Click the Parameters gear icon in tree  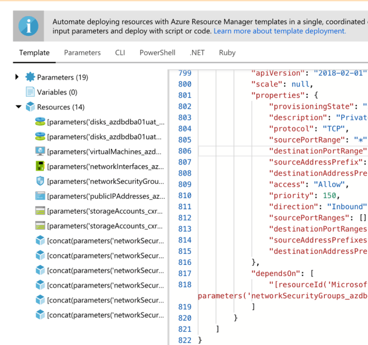click(30, 77)
